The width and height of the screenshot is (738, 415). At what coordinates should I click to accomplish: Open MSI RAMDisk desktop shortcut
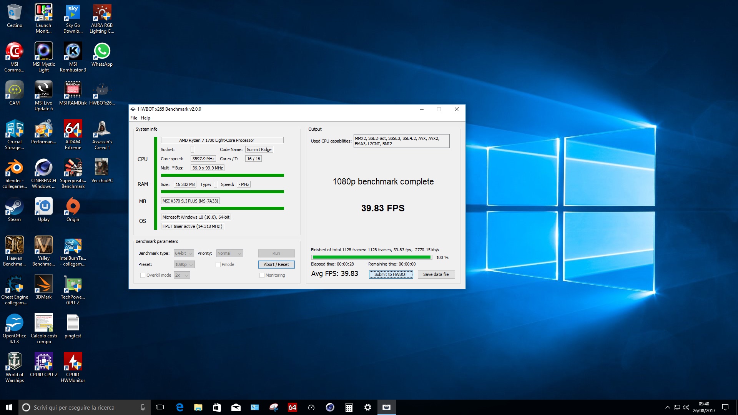point(73,93)
